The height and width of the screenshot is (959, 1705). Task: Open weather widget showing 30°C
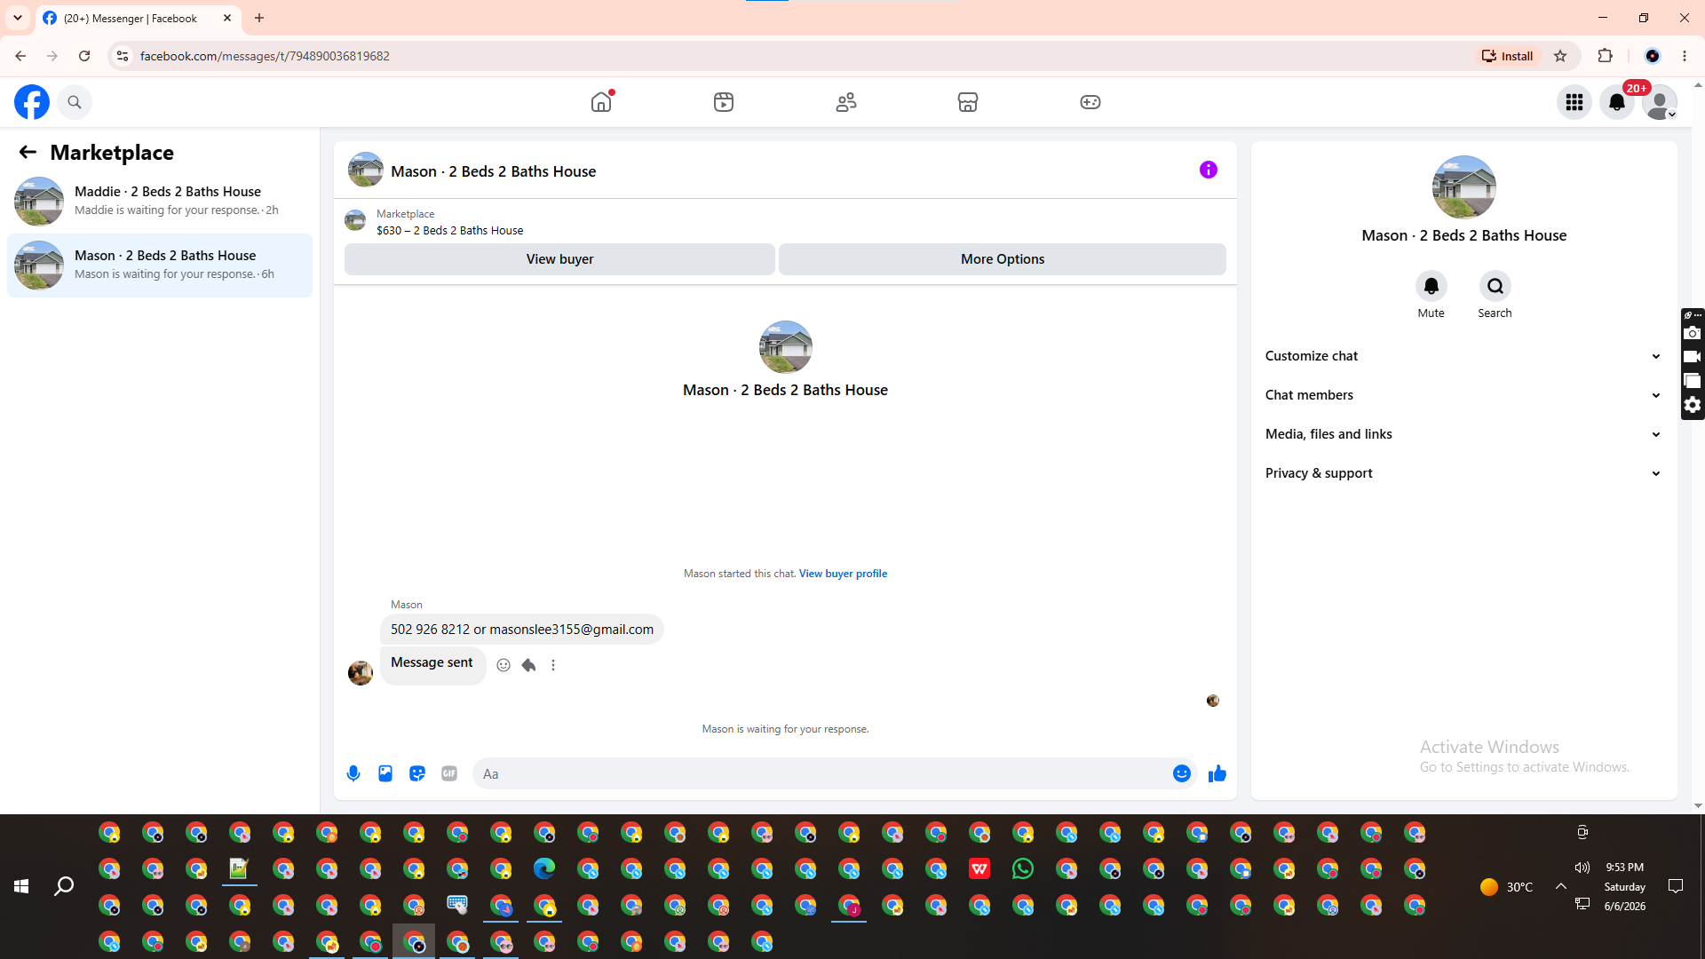(x=1507, y=886)
